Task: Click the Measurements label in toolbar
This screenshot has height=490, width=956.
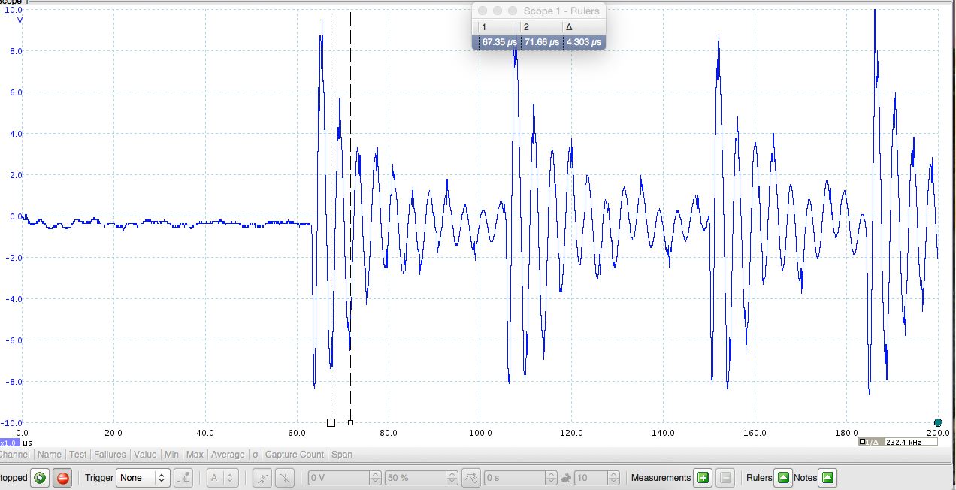Action: coord(661,478)
